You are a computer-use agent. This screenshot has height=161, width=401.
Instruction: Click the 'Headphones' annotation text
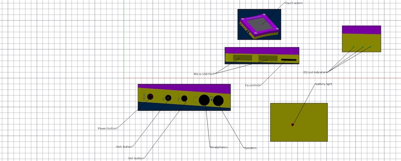(x=219, y=147)
